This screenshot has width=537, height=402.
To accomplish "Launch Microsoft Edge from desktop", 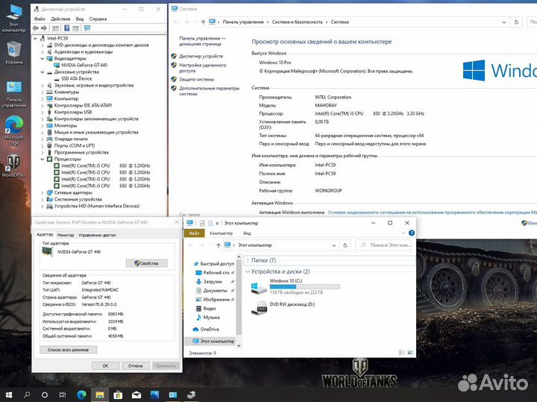I will 13,131.
